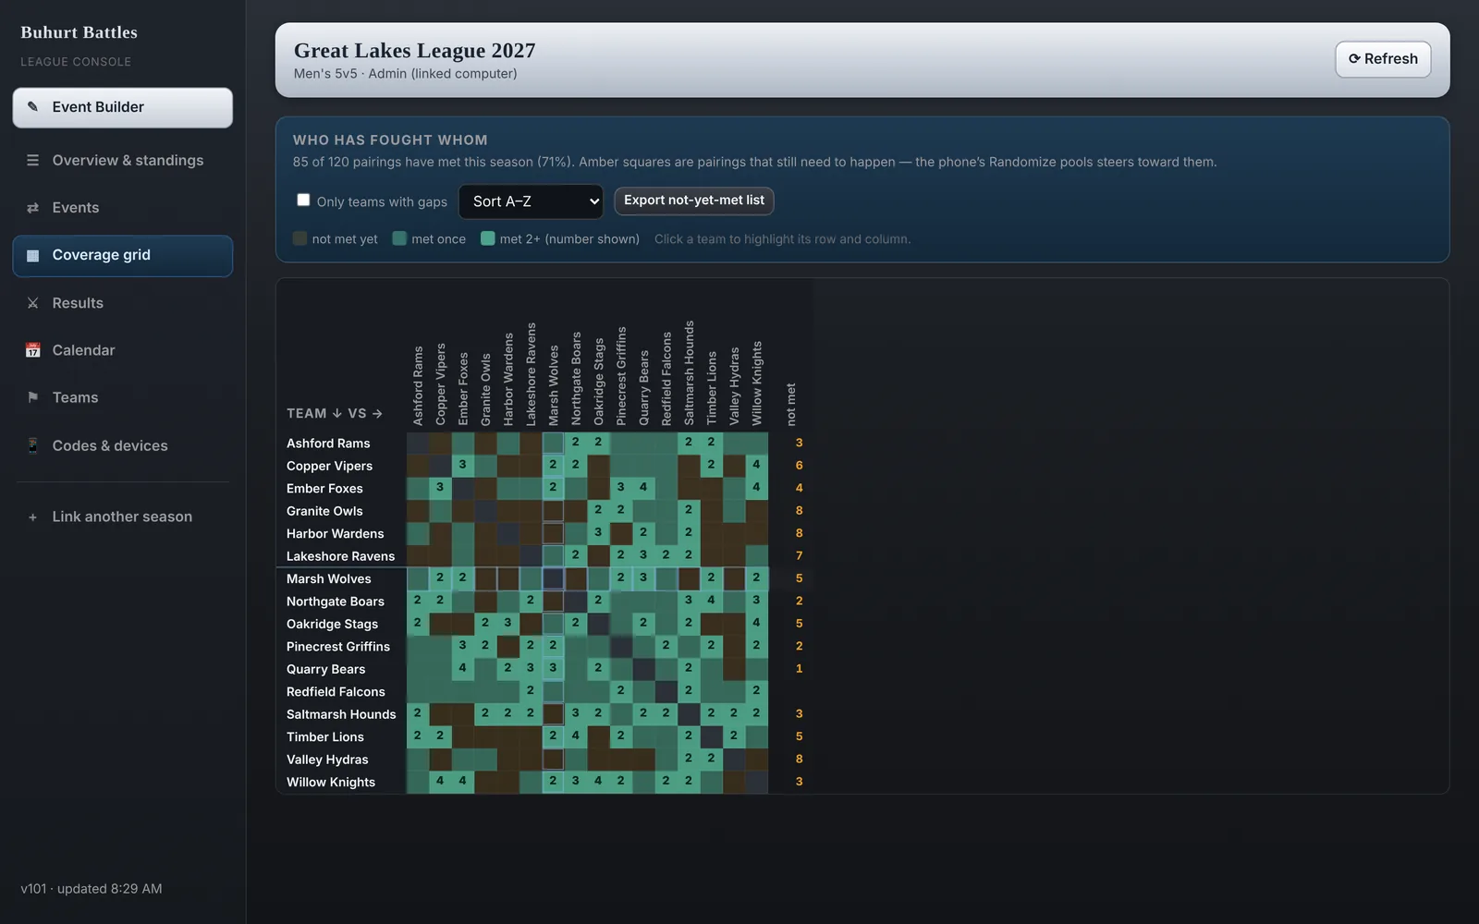
Task: Click Copper Vipers vs Ember Foxes cell
Action: point(463,466)
